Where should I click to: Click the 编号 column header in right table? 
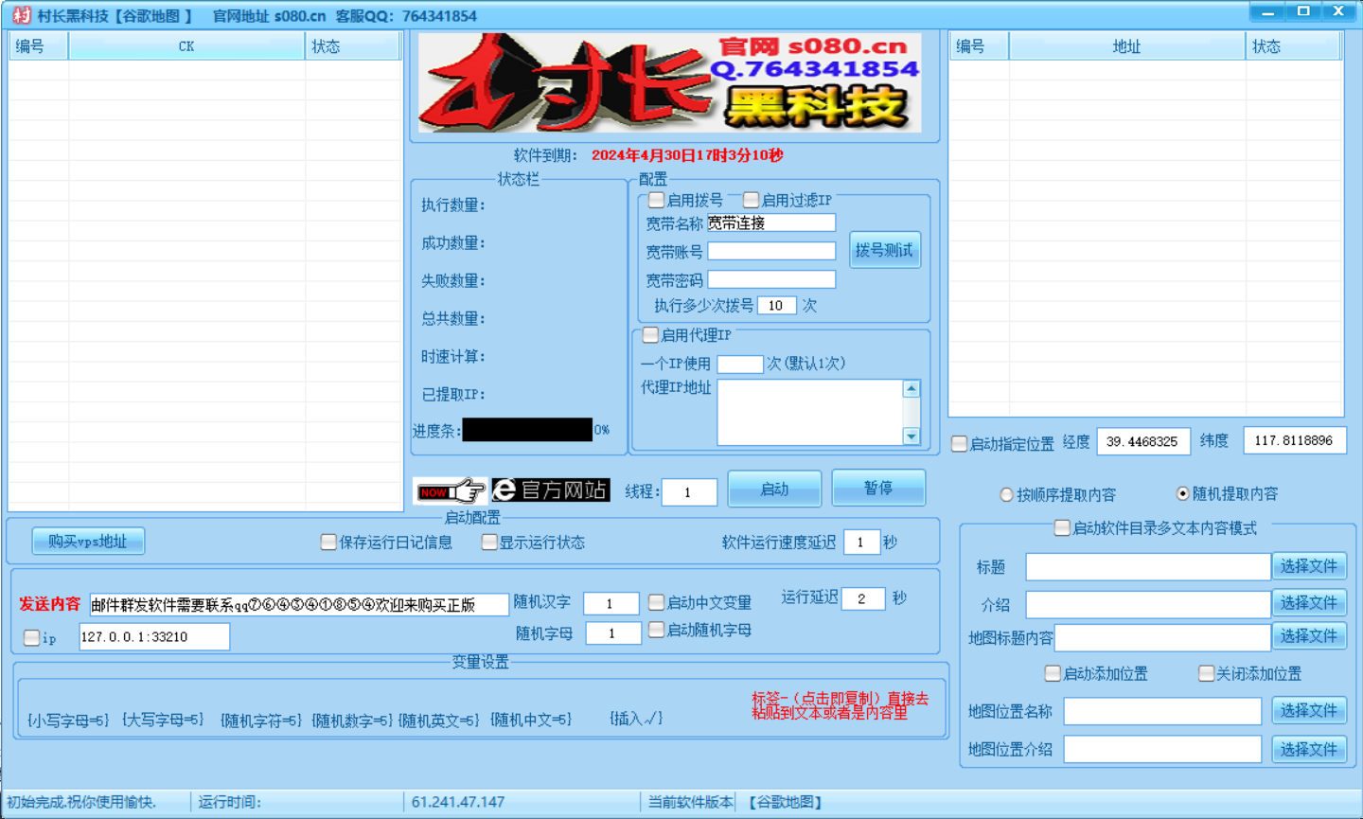[x=979, y=46]
